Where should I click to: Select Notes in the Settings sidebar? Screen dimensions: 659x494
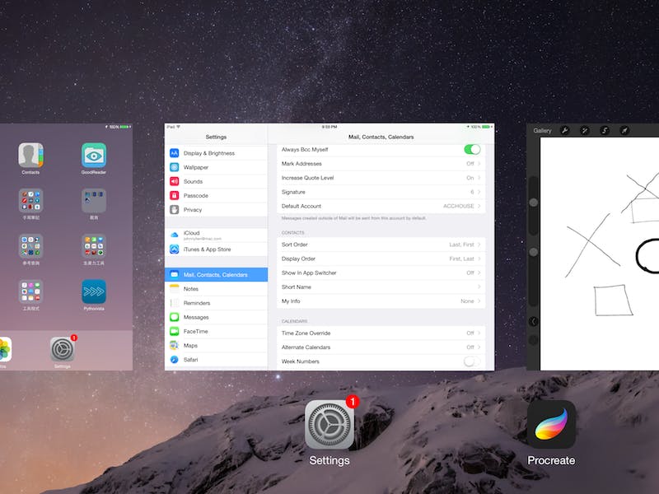pos(216,289)
